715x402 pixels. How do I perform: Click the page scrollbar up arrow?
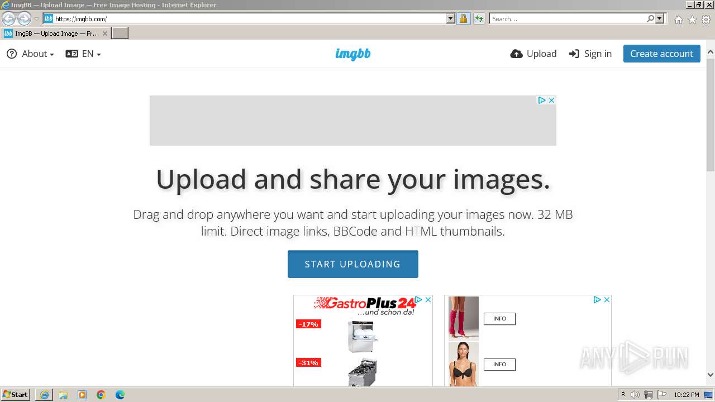[711, 52]
